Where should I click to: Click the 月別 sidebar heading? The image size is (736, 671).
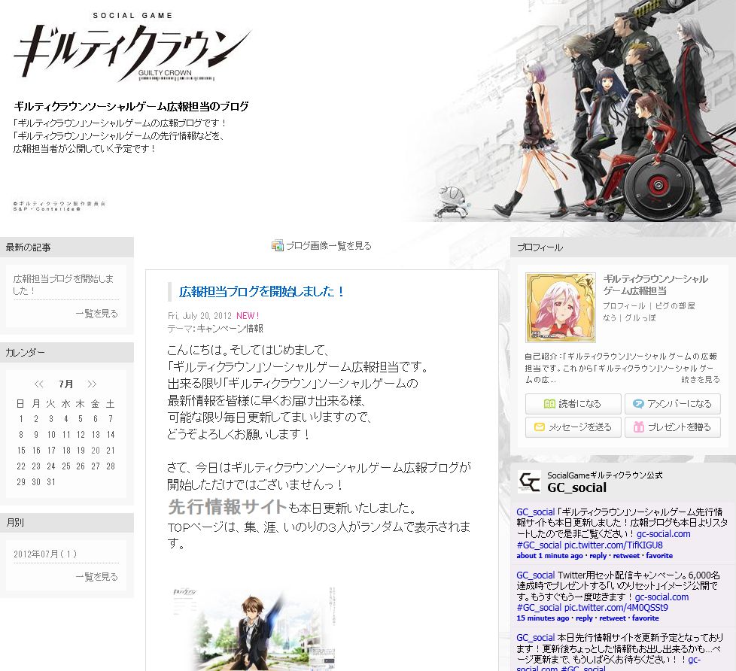pyautogui.click(x=67, y=523)
